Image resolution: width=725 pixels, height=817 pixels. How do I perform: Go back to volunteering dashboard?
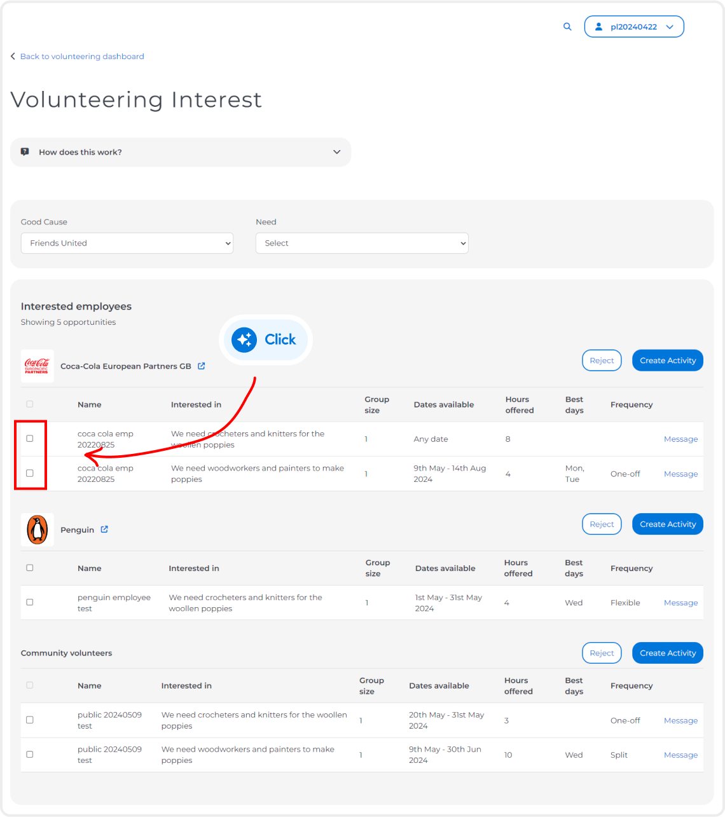82,57
